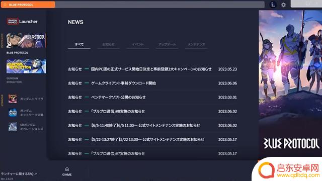Click the date 2023.06.06
The height and width of the screenshot is (181, 322).
(x=227, y=83)
